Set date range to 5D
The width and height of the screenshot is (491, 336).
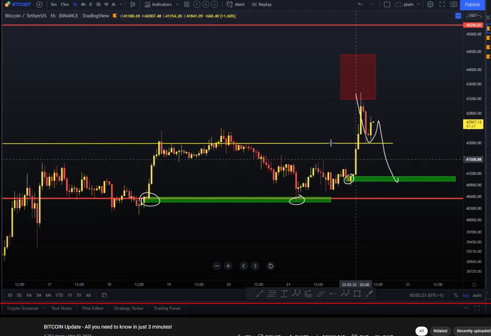tap(19, 295)
